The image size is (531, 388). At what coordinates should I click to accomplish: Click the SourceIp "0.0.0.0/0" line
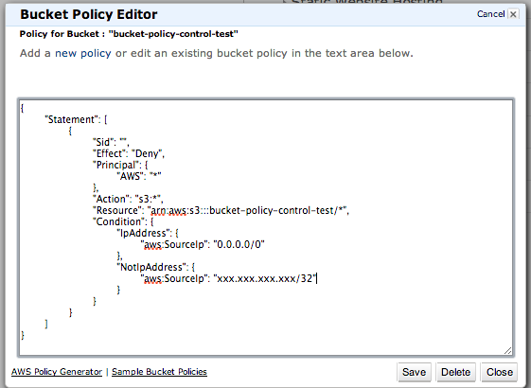pos(203,244)
